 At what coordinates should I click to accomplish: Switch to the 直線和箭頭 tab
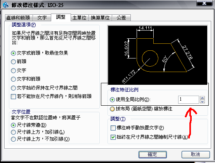[19, 18]
